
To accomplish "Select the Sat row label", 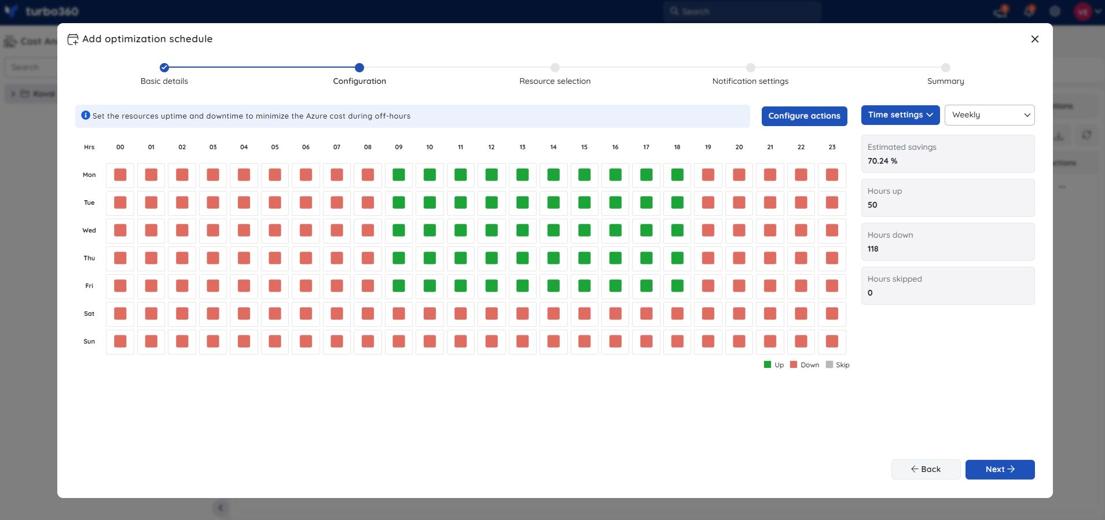I will coord(89,314).
